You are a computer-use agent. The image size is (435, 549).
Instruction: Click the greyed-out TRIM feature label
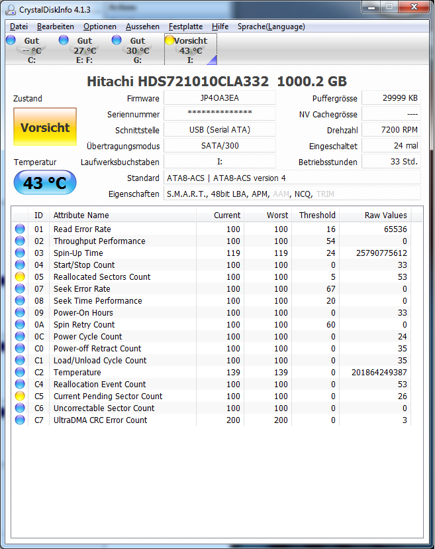tap(325, 194)
